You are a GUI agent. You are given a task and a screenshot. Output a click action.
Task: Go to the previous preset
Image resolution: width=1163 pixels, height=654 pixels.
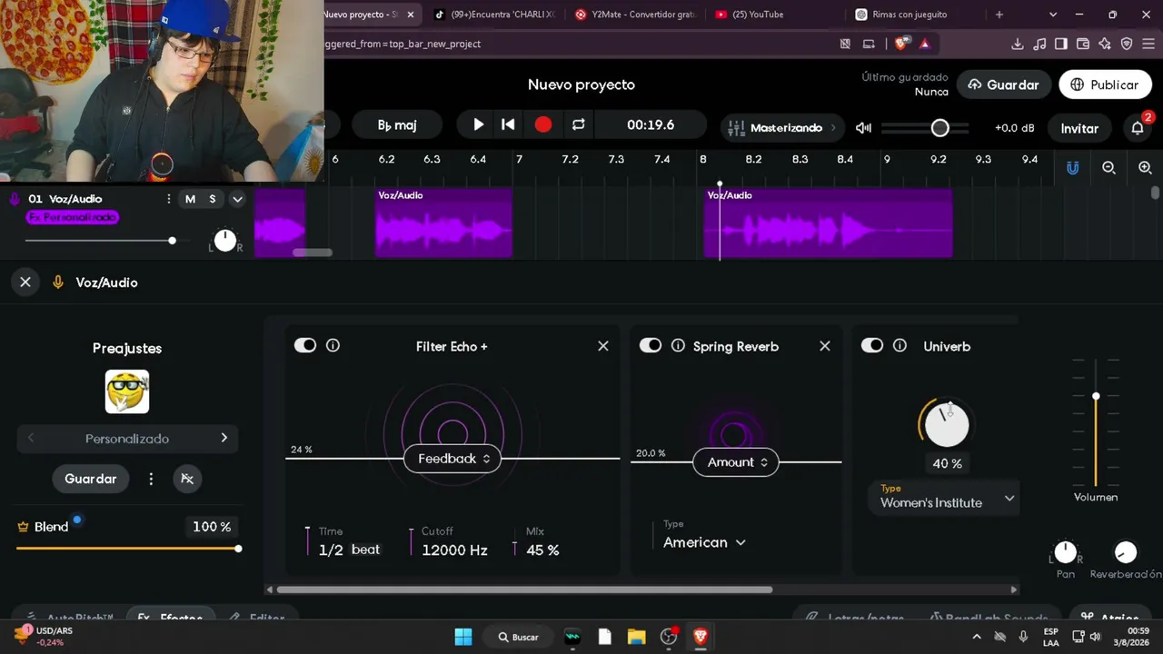click(x=31, y=438)
